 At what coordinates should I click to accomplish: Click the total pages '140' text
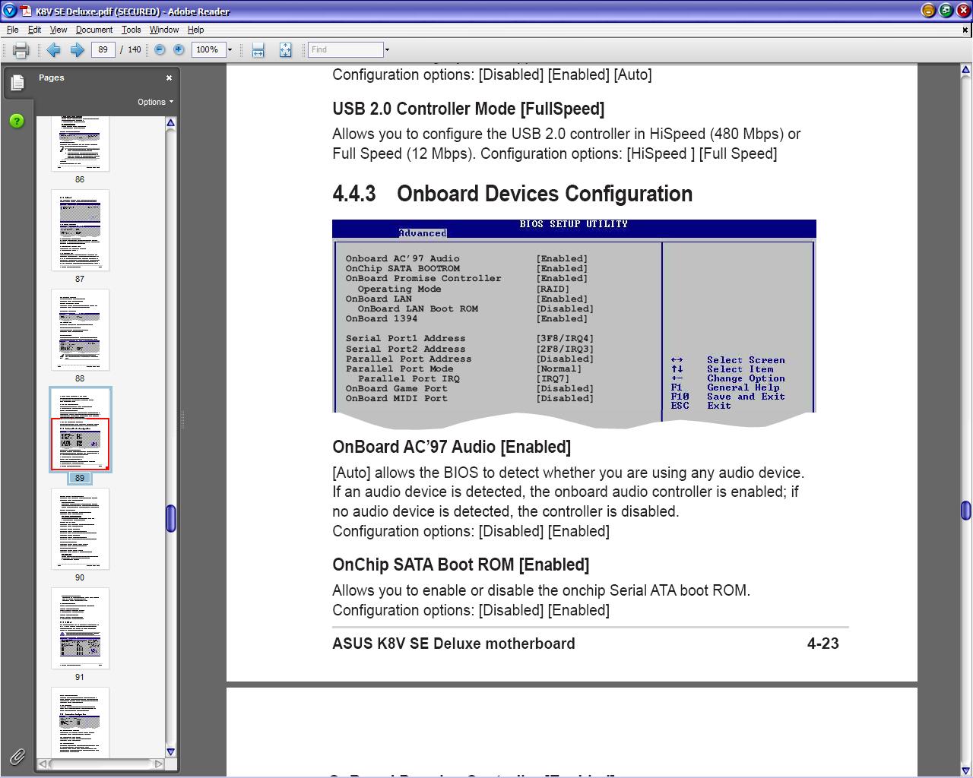point(135,49)
